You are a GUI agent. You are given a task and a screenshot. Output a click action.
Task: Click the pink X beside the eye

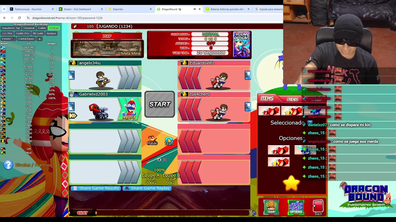(x=165, y=160)
